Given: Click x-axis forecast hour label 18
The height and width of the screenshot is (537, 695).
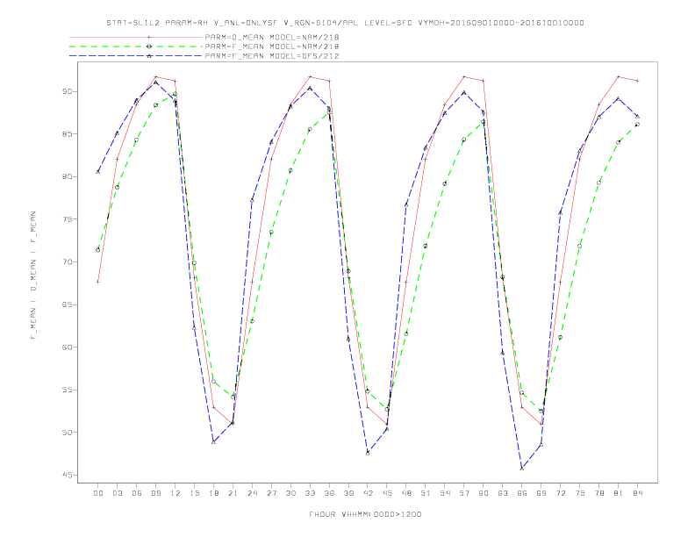Looking at the screenshot, I should (213, 493).
